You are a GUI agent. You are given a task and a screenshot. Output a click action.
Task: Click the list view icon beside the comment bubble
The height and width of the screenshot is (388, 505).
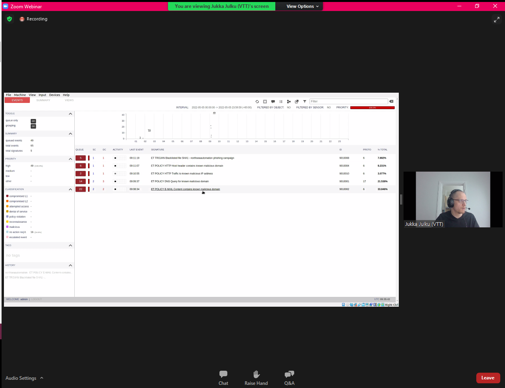point(281,101)
